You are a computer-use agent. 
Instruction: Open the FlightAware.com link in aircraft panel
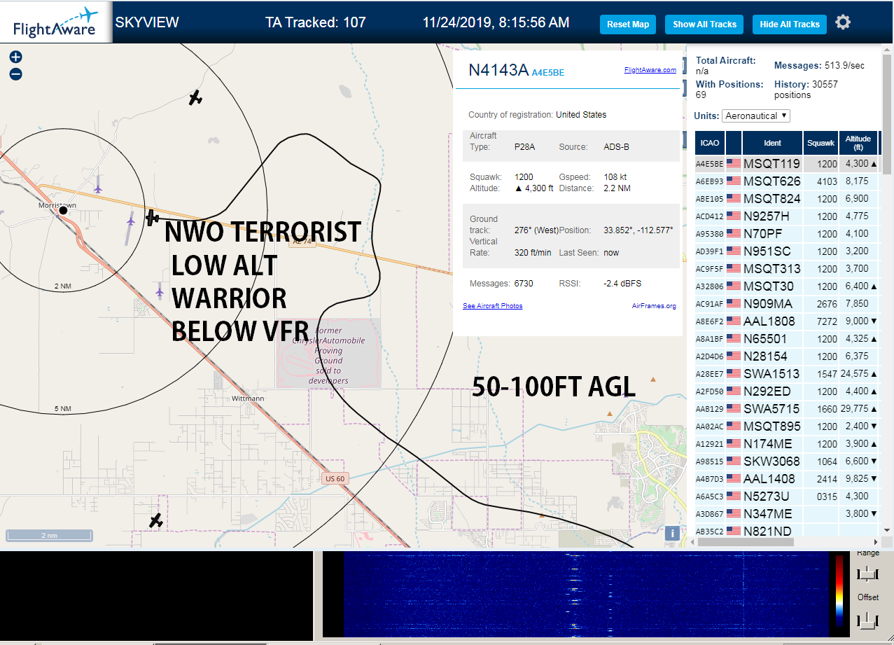coord(650,70)
